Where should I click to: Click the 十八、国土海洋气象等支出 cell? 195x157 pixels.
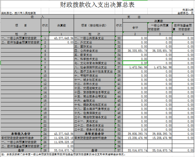click(94, 109)
